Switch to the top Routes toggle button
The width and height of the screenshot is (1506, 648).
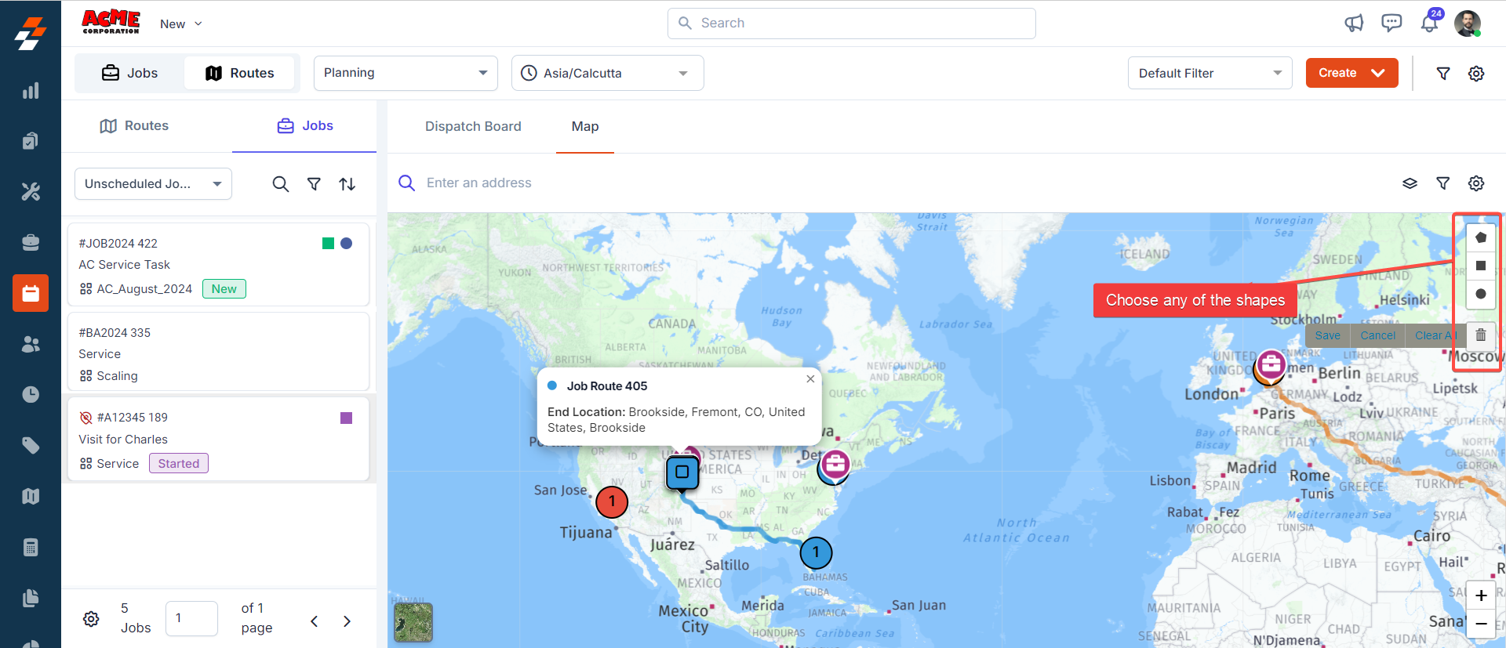click(x=240, y=73)
